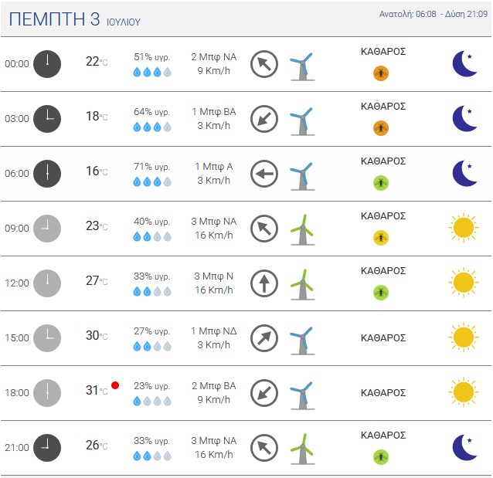Click the 00:00 clock icon
The image size is (493, 478).
tap(47, 64)
